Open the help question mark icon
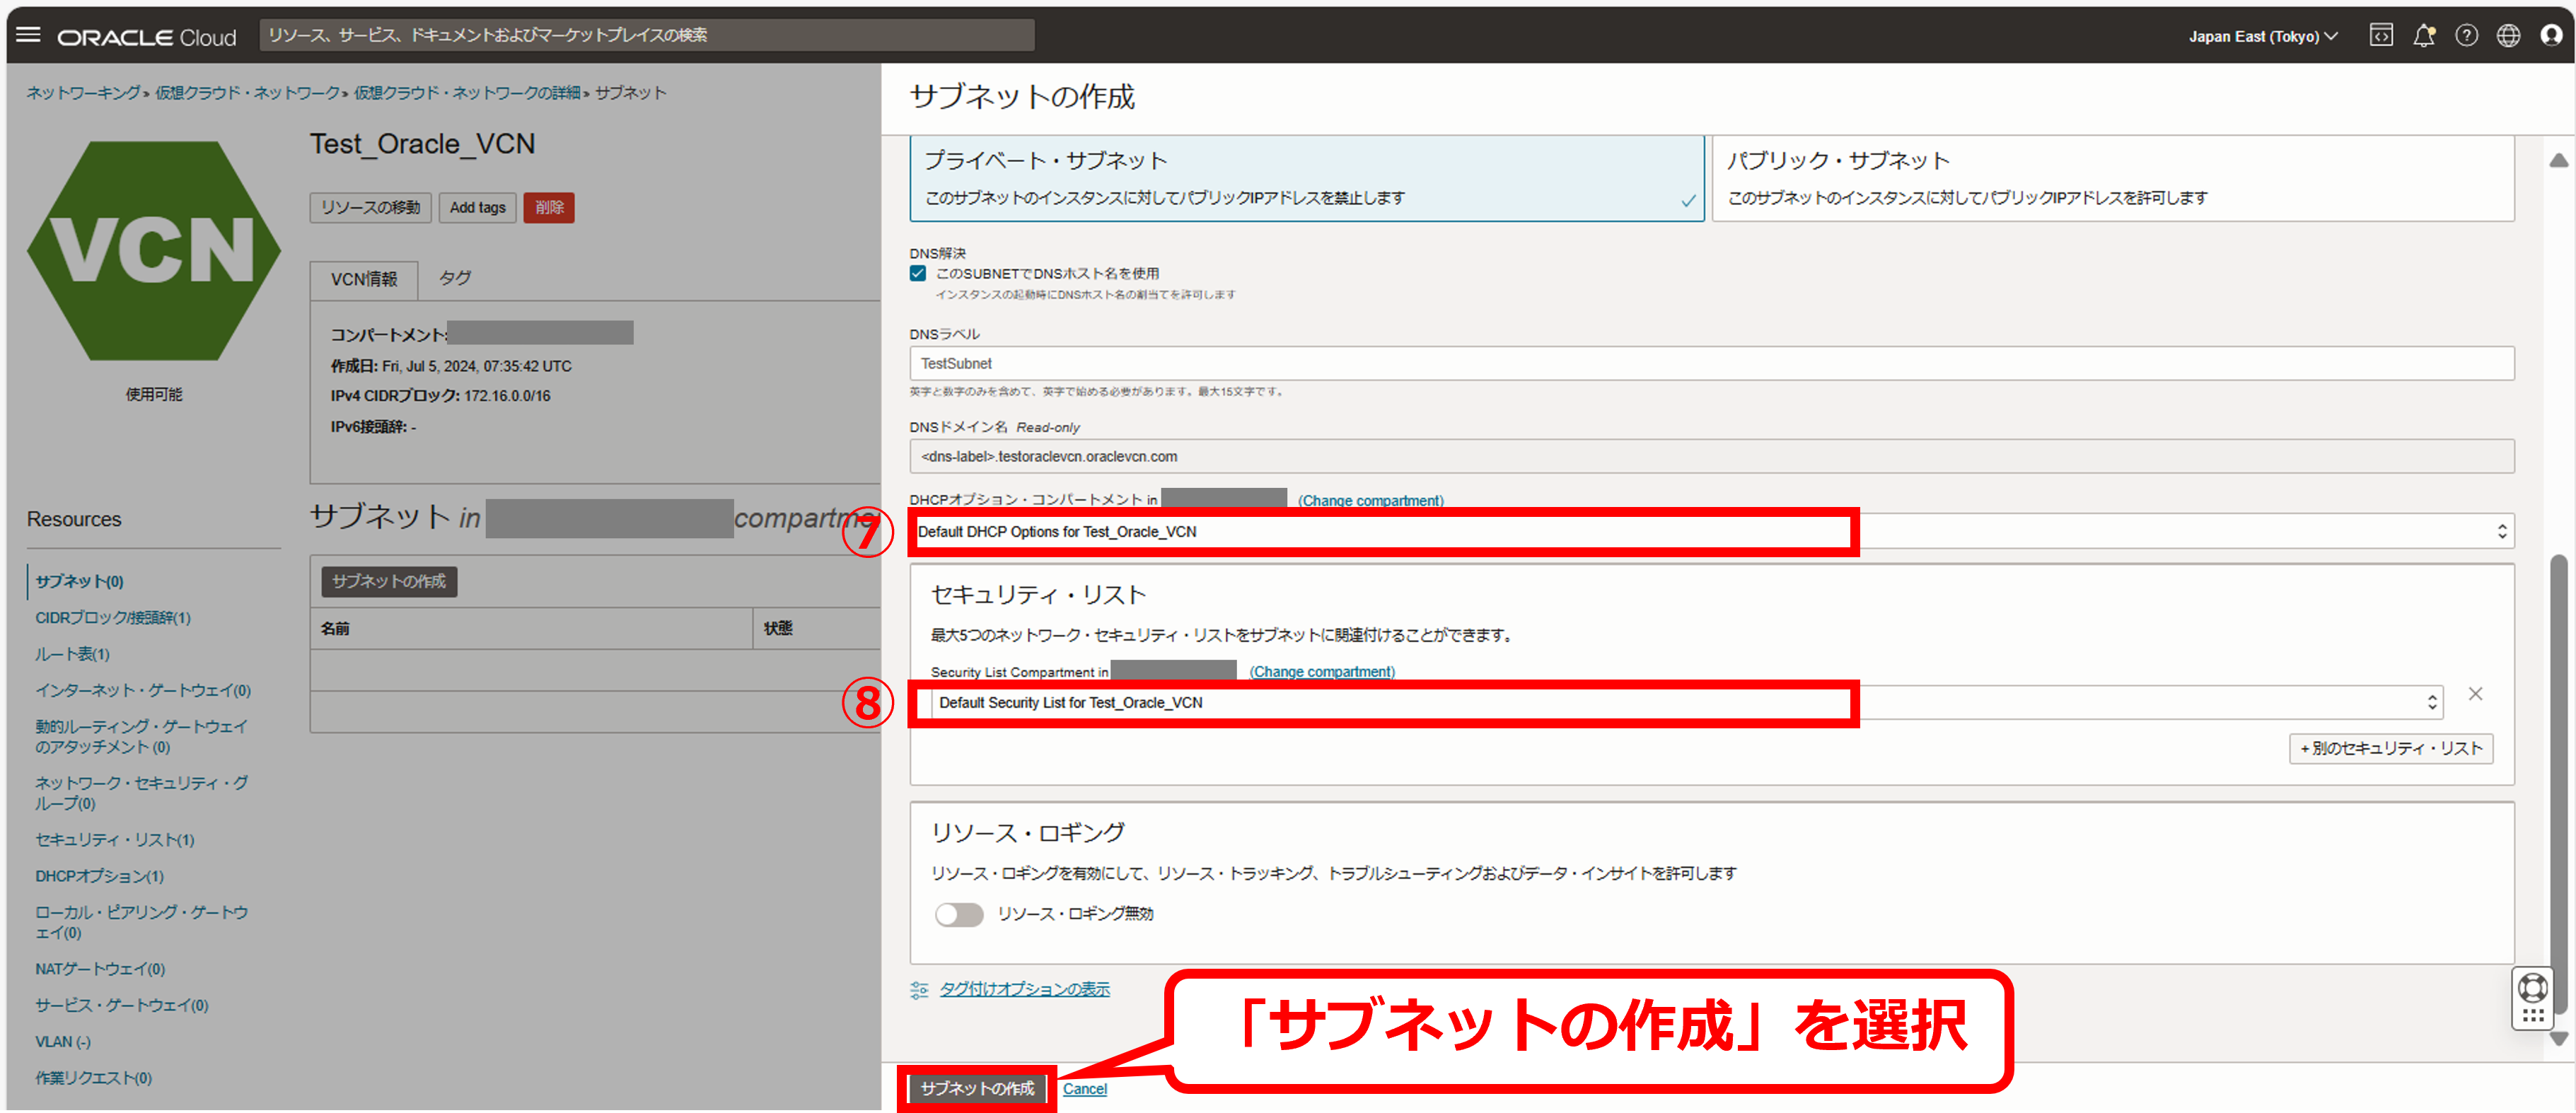Image resolution: width=2576 pixels, height=1113 pixels. pos(2466,35)
